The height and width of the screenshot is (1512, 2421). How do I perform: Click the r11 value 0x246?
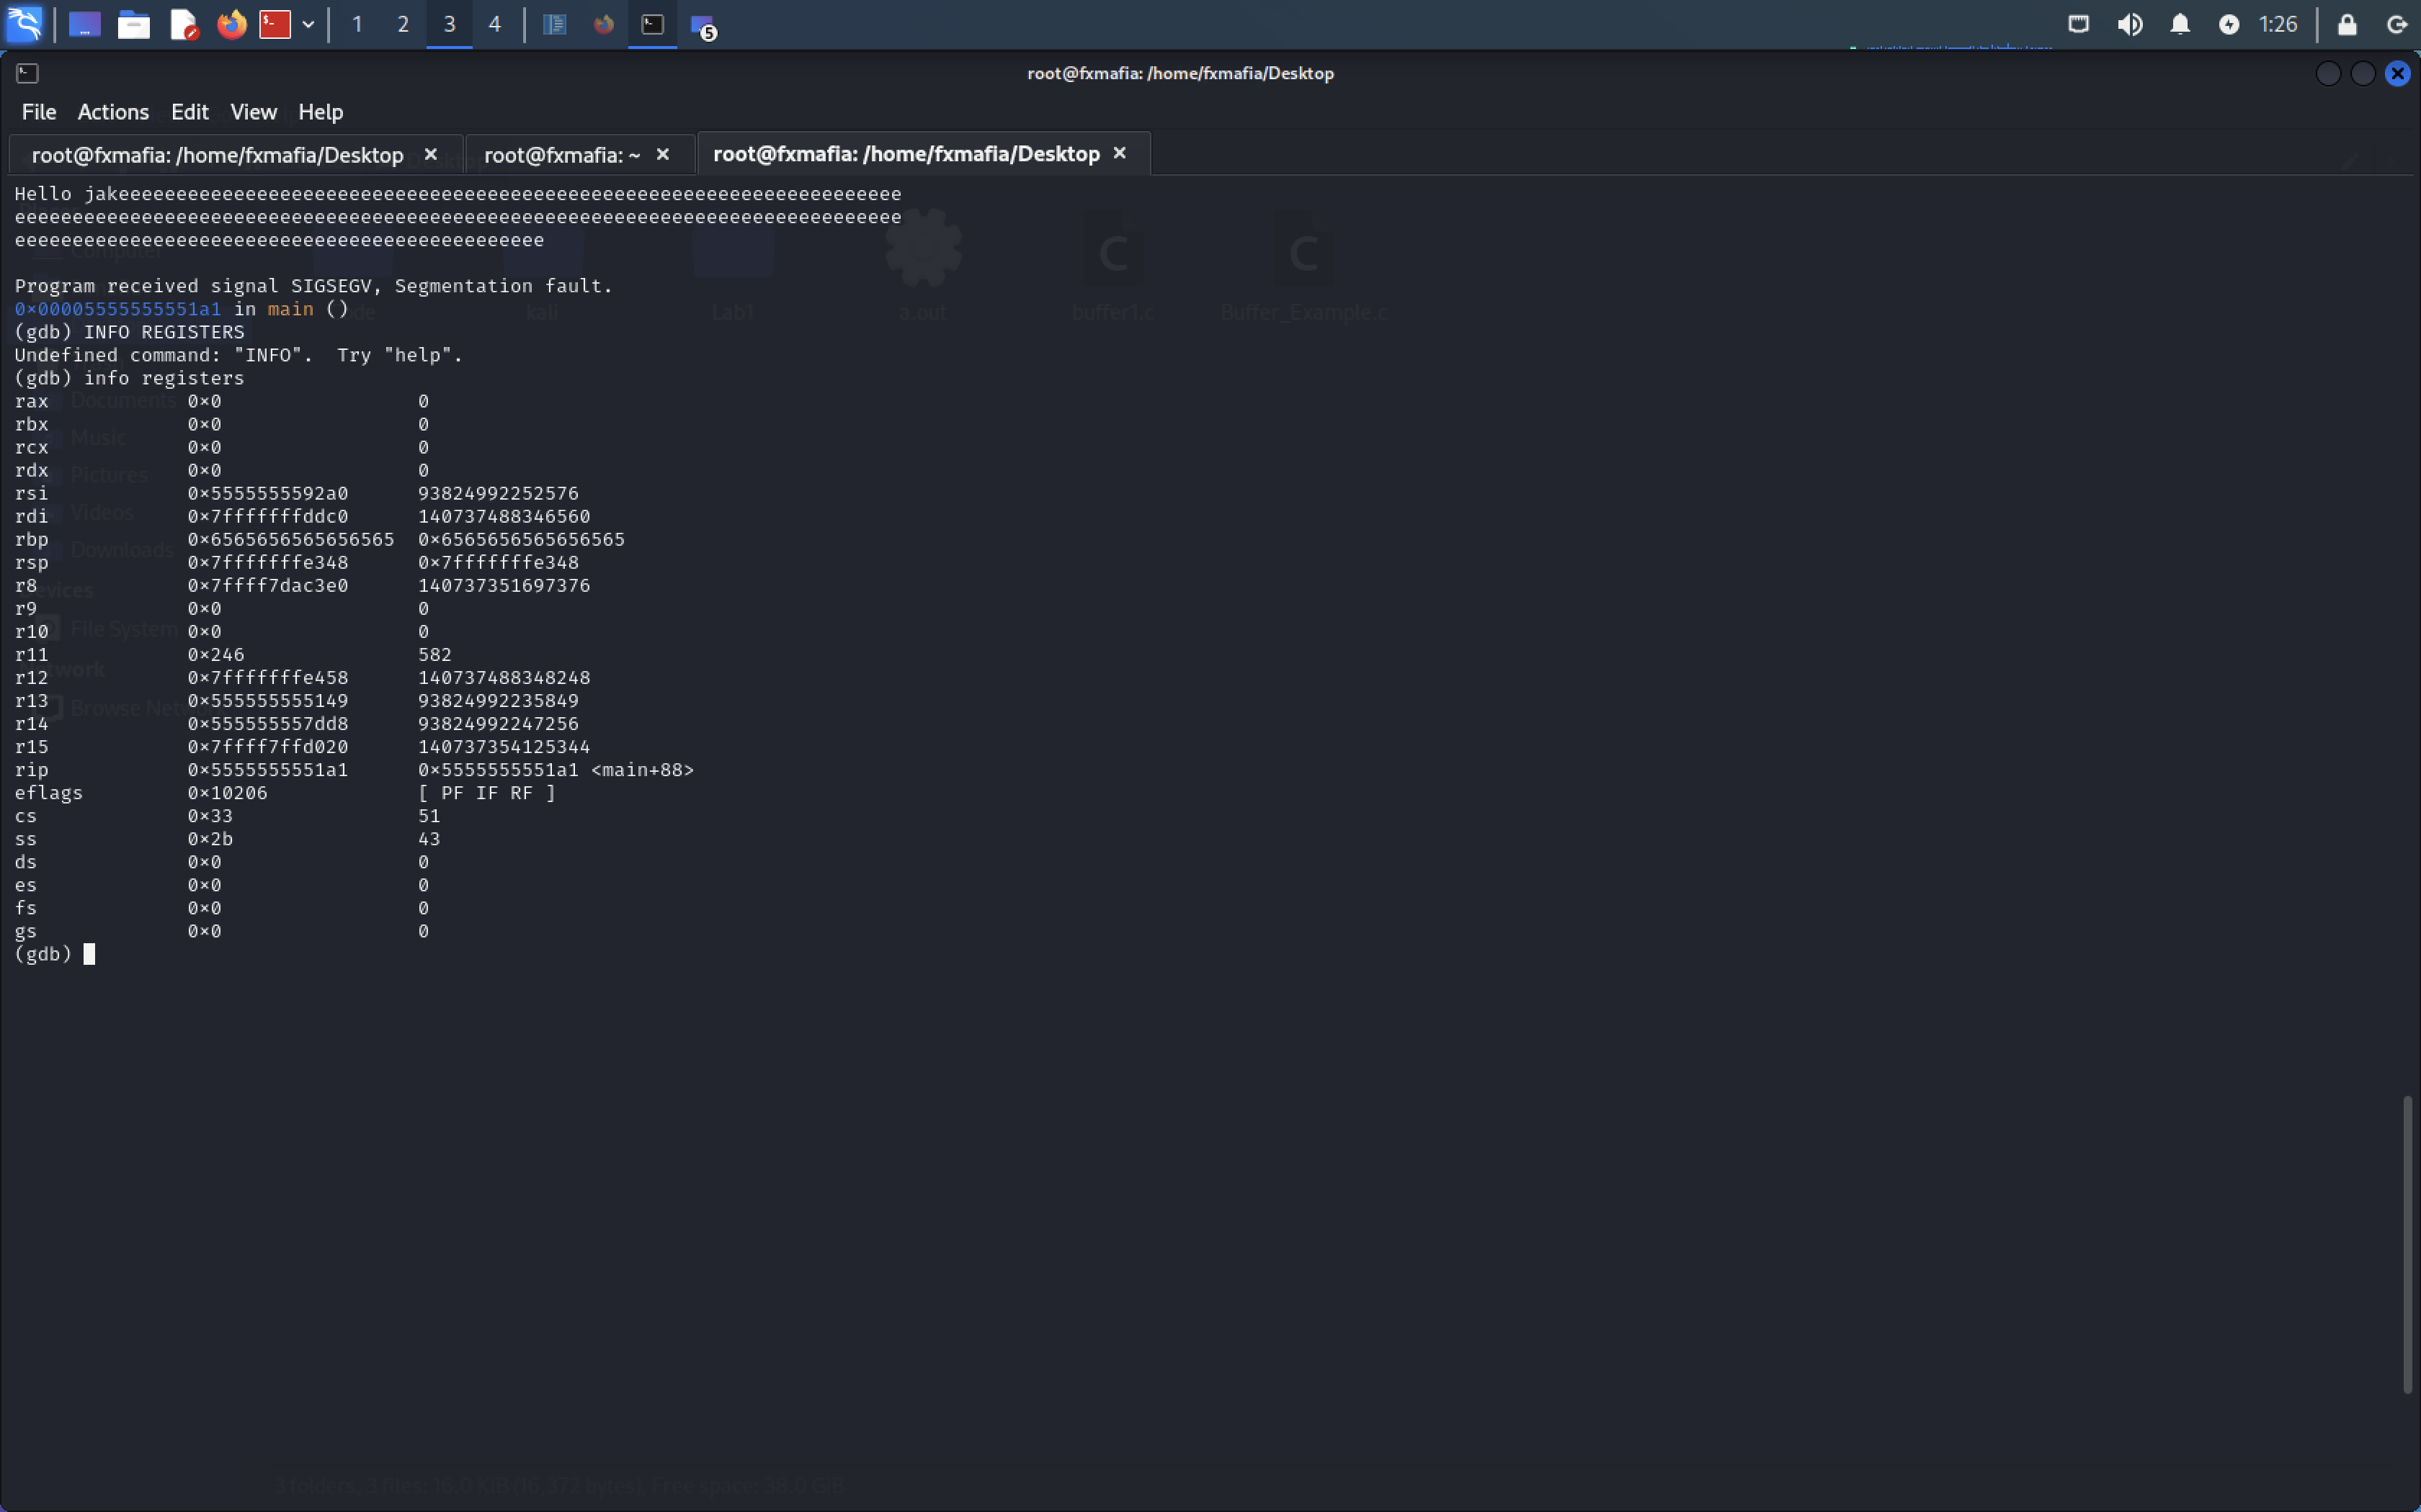pos(216,655)
